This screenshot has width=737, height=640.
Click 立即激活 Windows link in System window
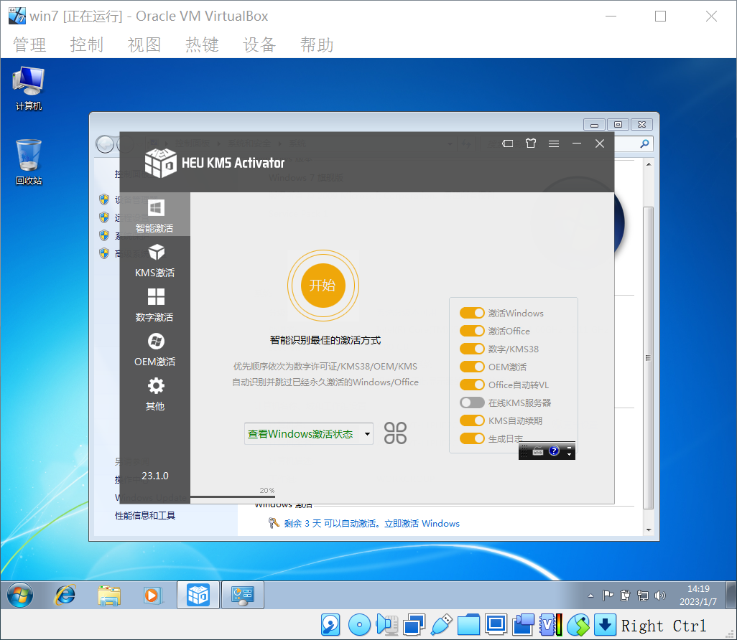coord(422,524)
